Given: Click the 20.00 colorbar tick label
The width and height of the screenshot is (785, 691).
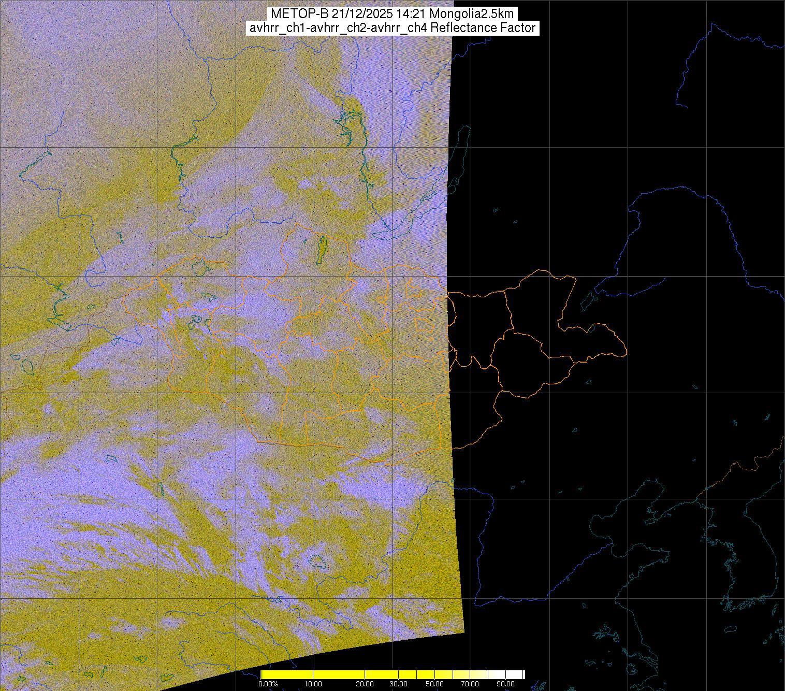Looking at the screenshot, I should pos(366,684).
